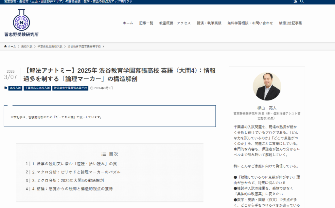Click the RSS feed icon in top bar
The width and height of the screenshot is (335, 208).
295,2
